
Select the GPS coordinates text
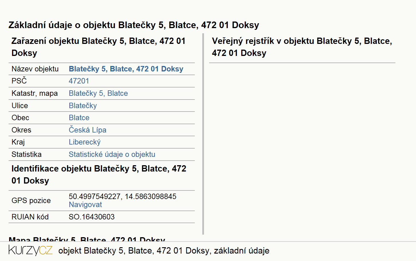pyautogui.click(x=123, y=196)
